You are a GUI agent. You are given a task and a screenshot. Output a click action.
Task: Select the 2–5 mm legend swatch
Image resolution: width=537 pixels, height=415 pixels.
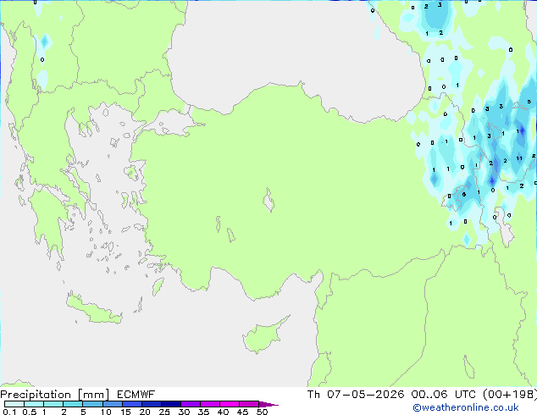pyautogui.click(x=73, y=404)
